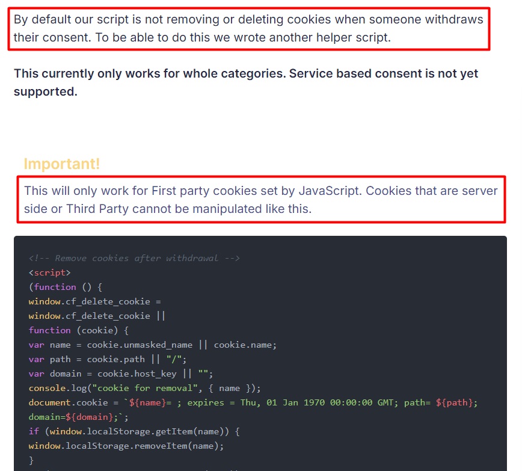Click the code comment "Remove cookies after withdrawal"
The width and height of the screenshot is (522, 471).
(x=134, y=258)
